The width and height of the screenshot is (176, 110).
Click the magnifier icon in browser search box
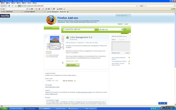click(x=174, y=6)
